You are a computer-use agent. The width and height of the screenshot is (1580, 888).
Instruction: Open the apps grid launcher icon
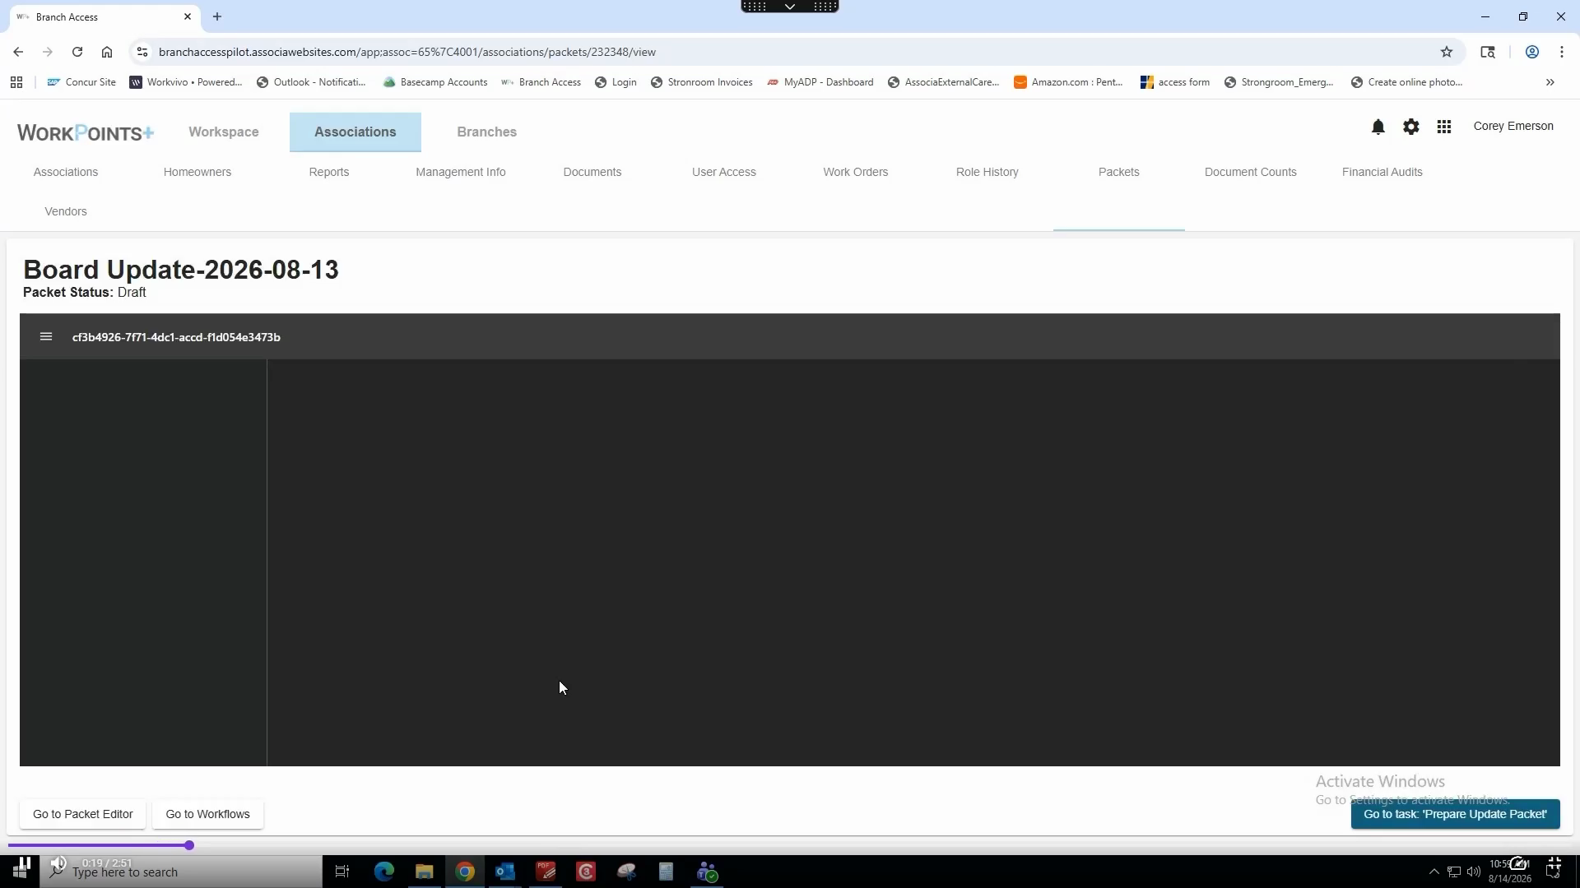[1444, 127]
